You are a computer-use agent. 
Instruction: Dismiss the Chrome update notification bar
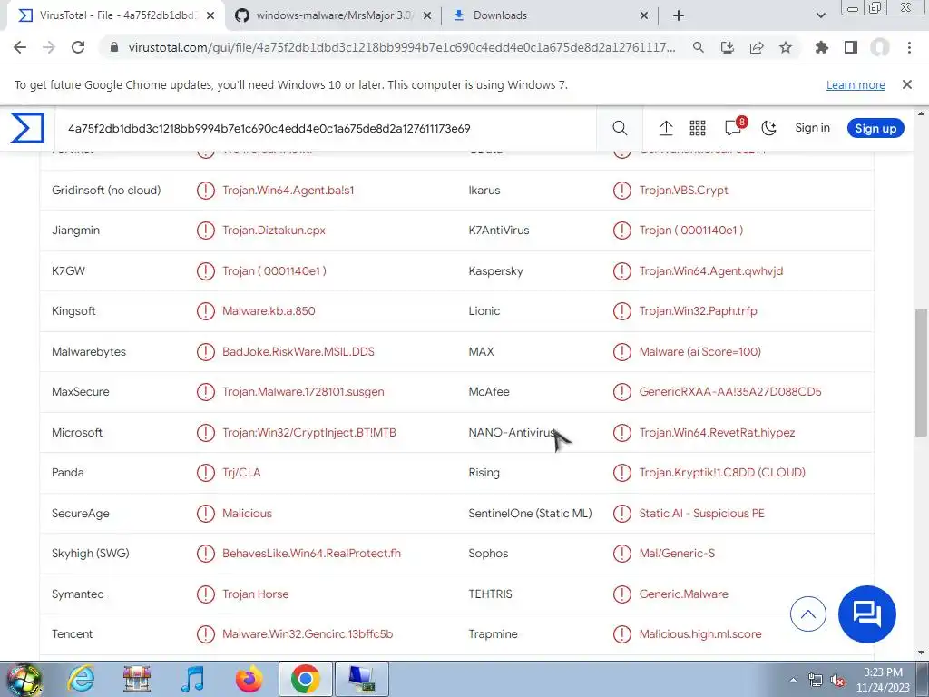(x=906, y=84)
